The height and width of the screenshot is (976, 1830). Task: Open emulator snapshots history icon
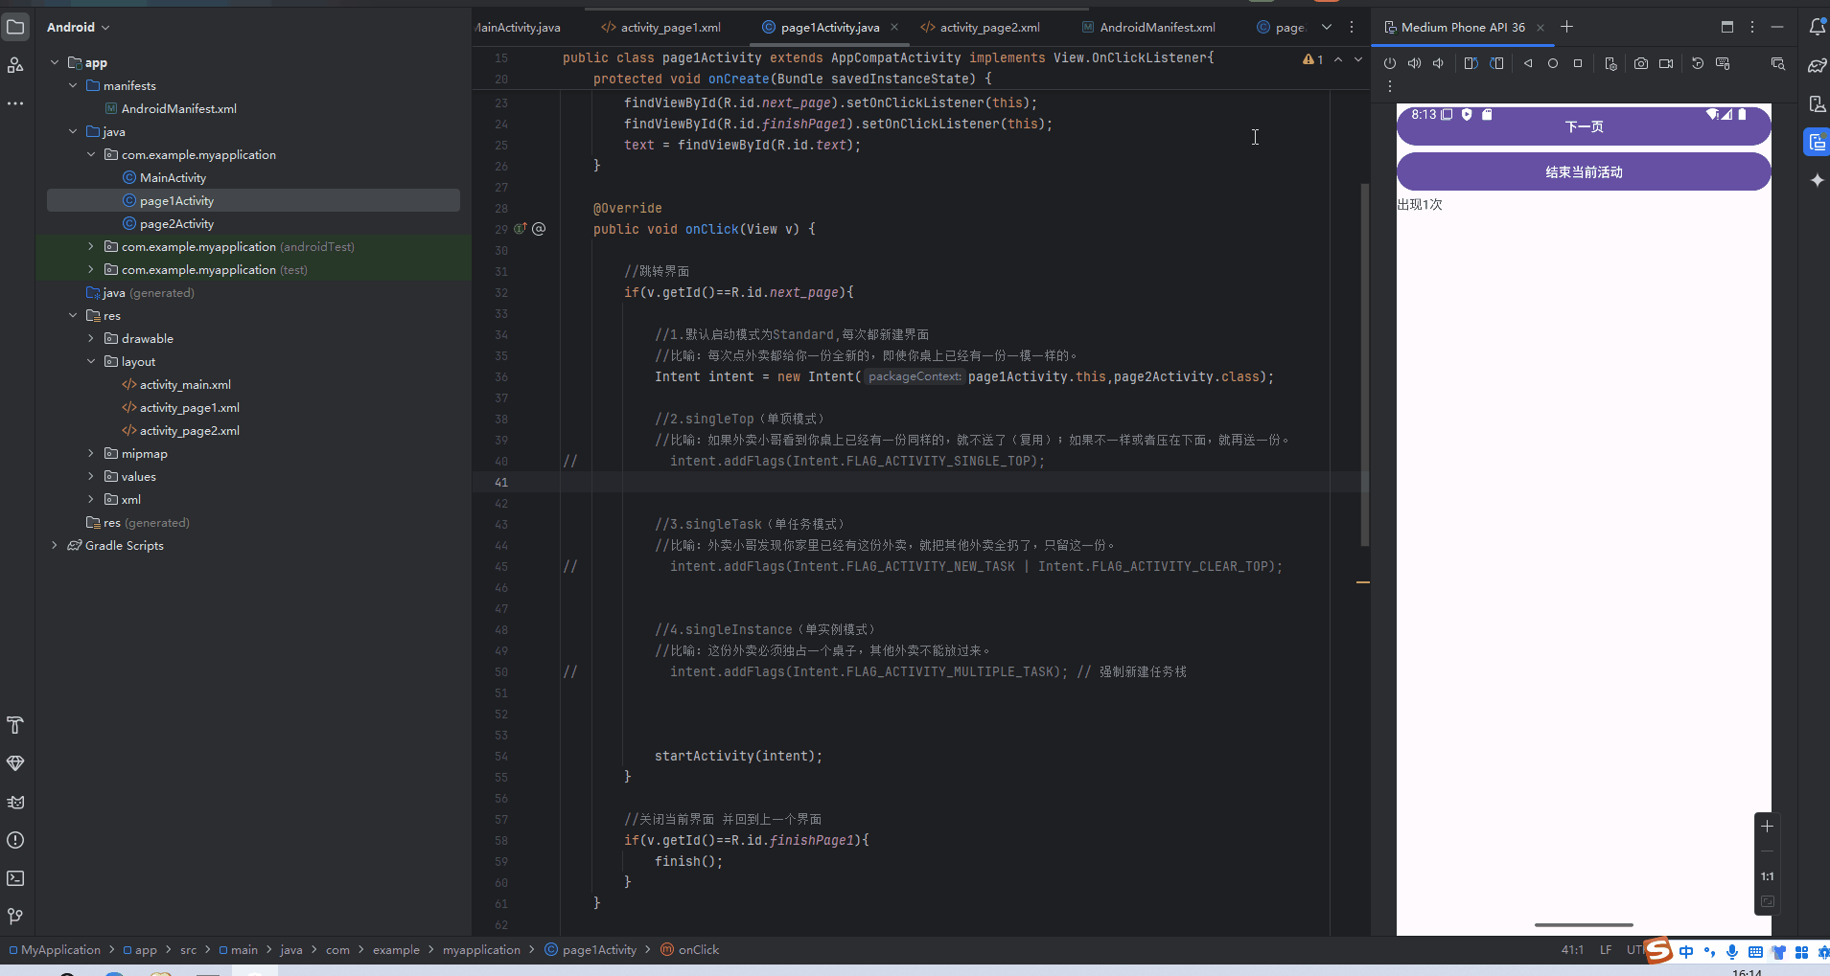pyautogui.click(x=1698, y=63)
